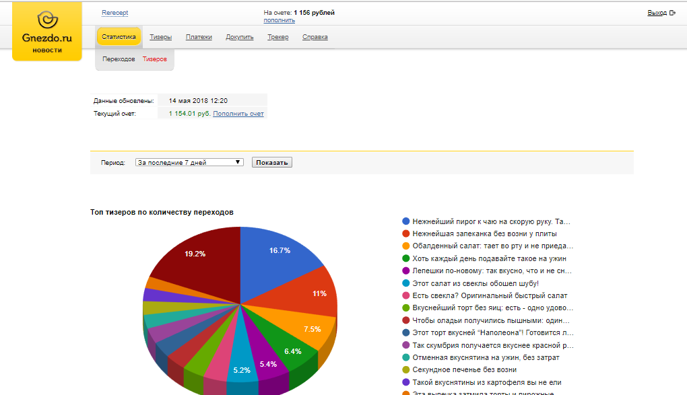The height and width of the screenshot is (395, 687).
Task: Switch to the Переходов sub-tab
Action: (x=119, y=59)
